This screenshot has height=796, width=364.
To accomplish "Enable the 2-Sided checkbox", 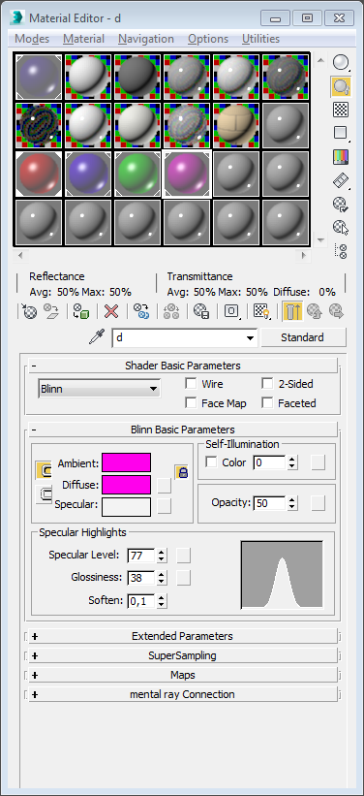I will [x=267, y=384].
